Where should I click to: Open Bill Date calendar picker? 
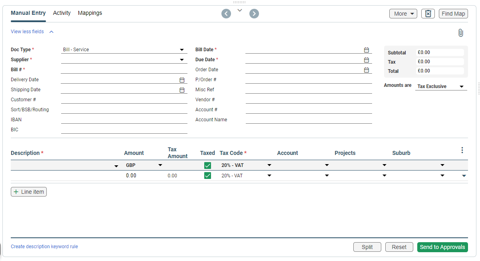(x=366, y=50)
